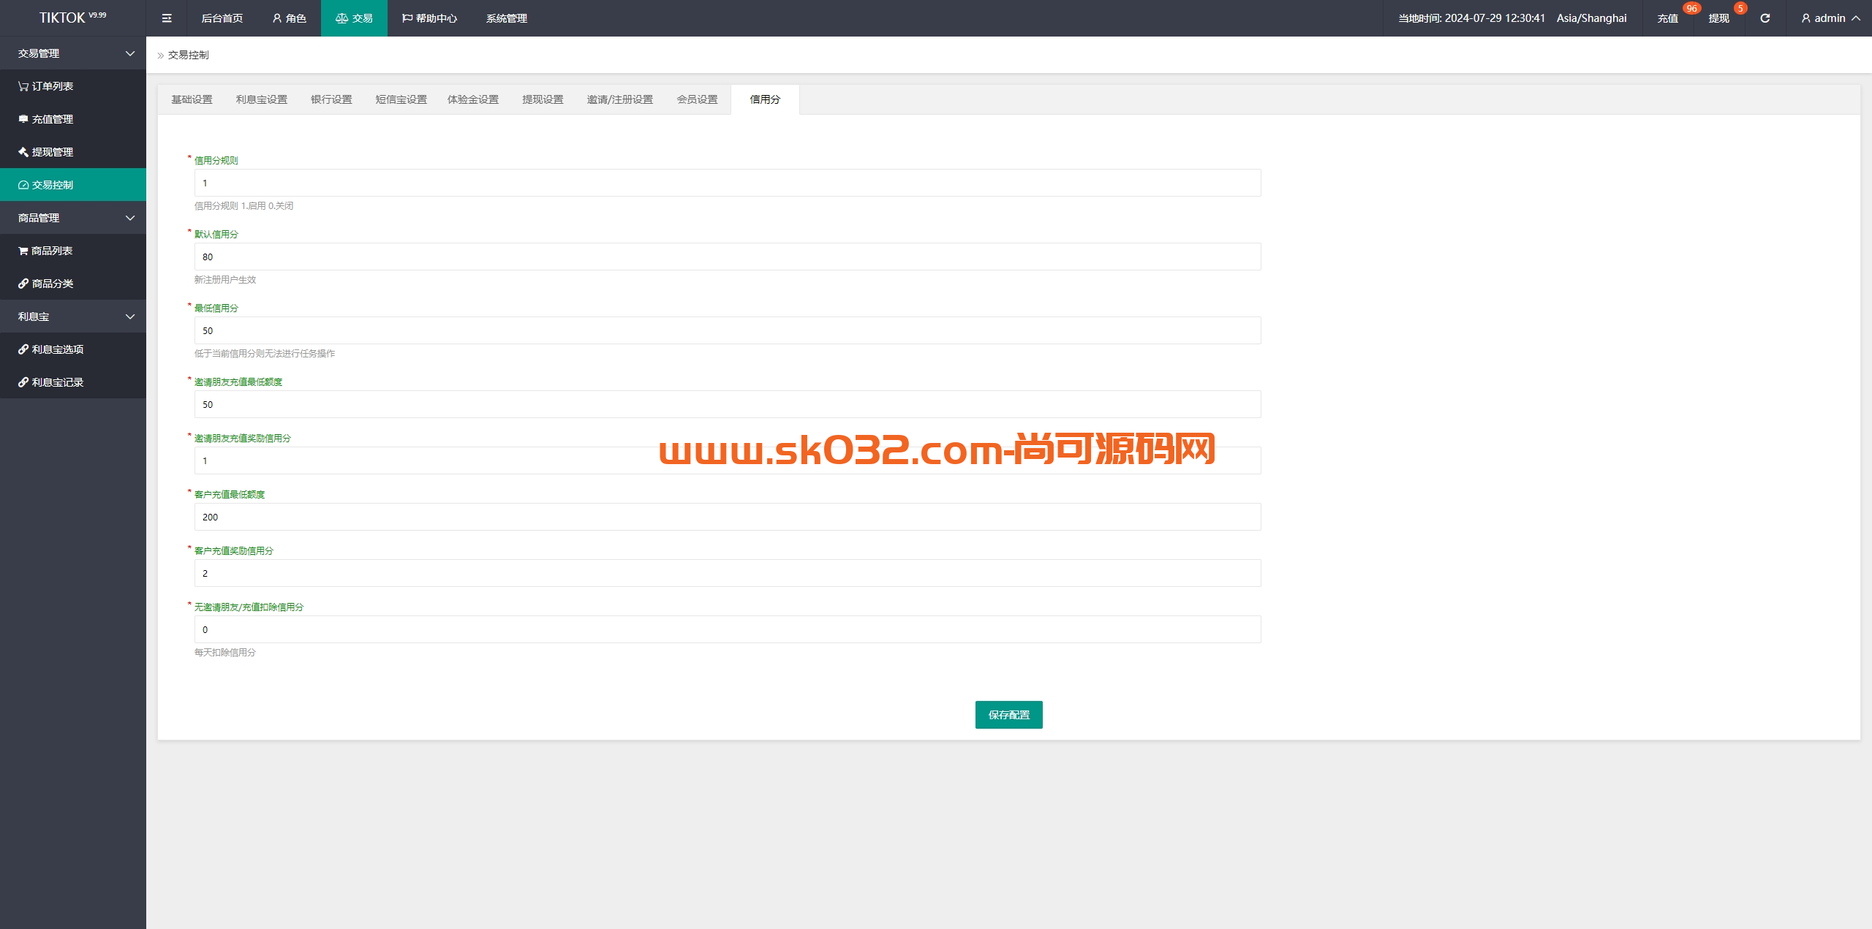Viewport: 1872px width, 929px height.
Task: Click the 邀请朋友充值最低额度 input field
Action: [x=728, y=404]
